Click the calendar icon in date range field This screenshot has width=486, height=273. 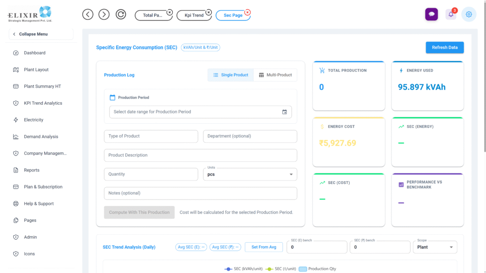click(x=284, y=112)
